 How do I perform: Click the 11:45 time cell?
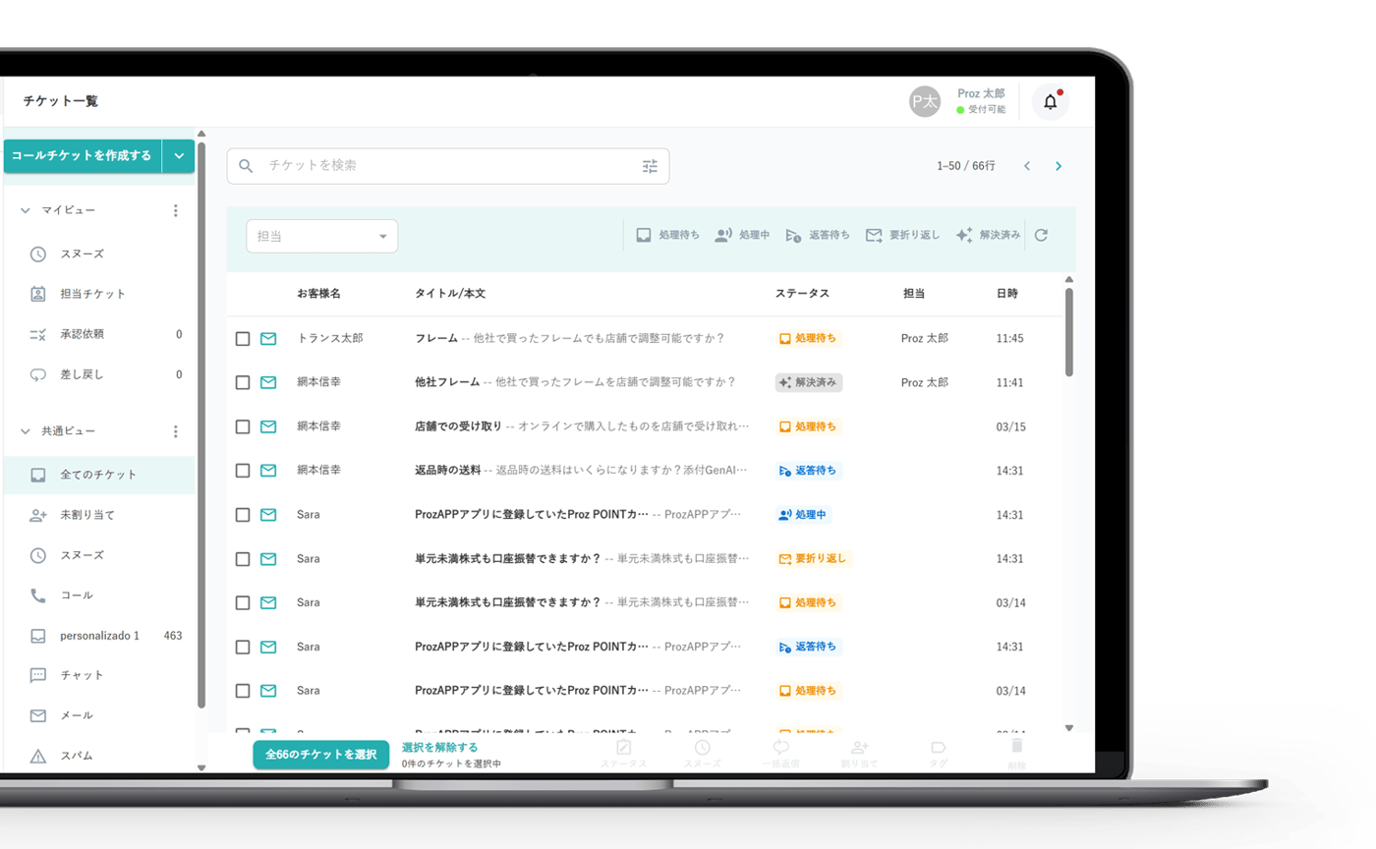pyautogui.click(x=1009, y=338)
